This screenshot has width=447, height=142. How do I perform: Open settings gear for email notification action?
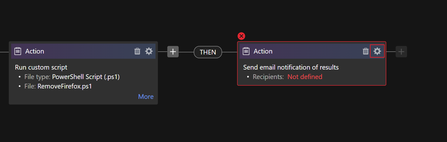pyautogui.click(x=377, y=51)
